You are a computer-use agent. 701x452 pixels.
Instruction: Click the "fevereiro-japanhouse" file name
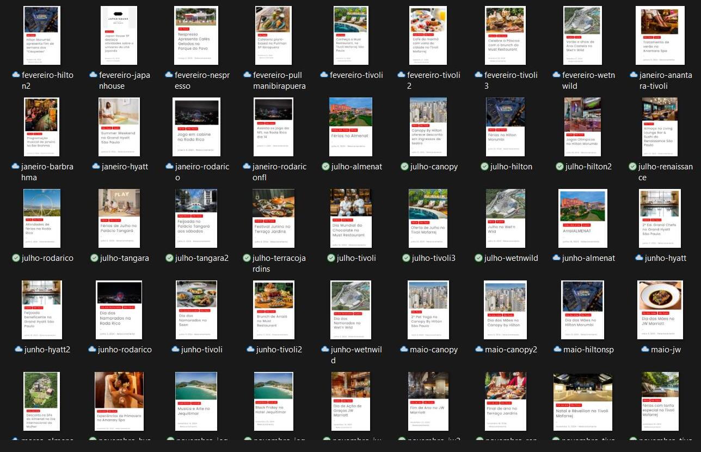pyautogui.click(x=125, y=81)
